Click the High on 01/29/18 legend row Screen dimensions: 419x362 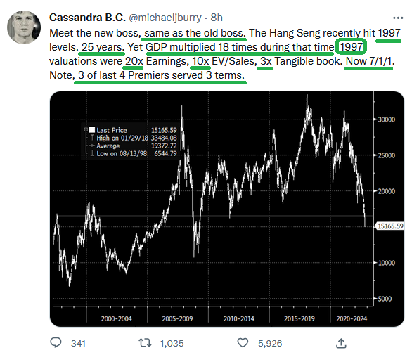[134, 138]
